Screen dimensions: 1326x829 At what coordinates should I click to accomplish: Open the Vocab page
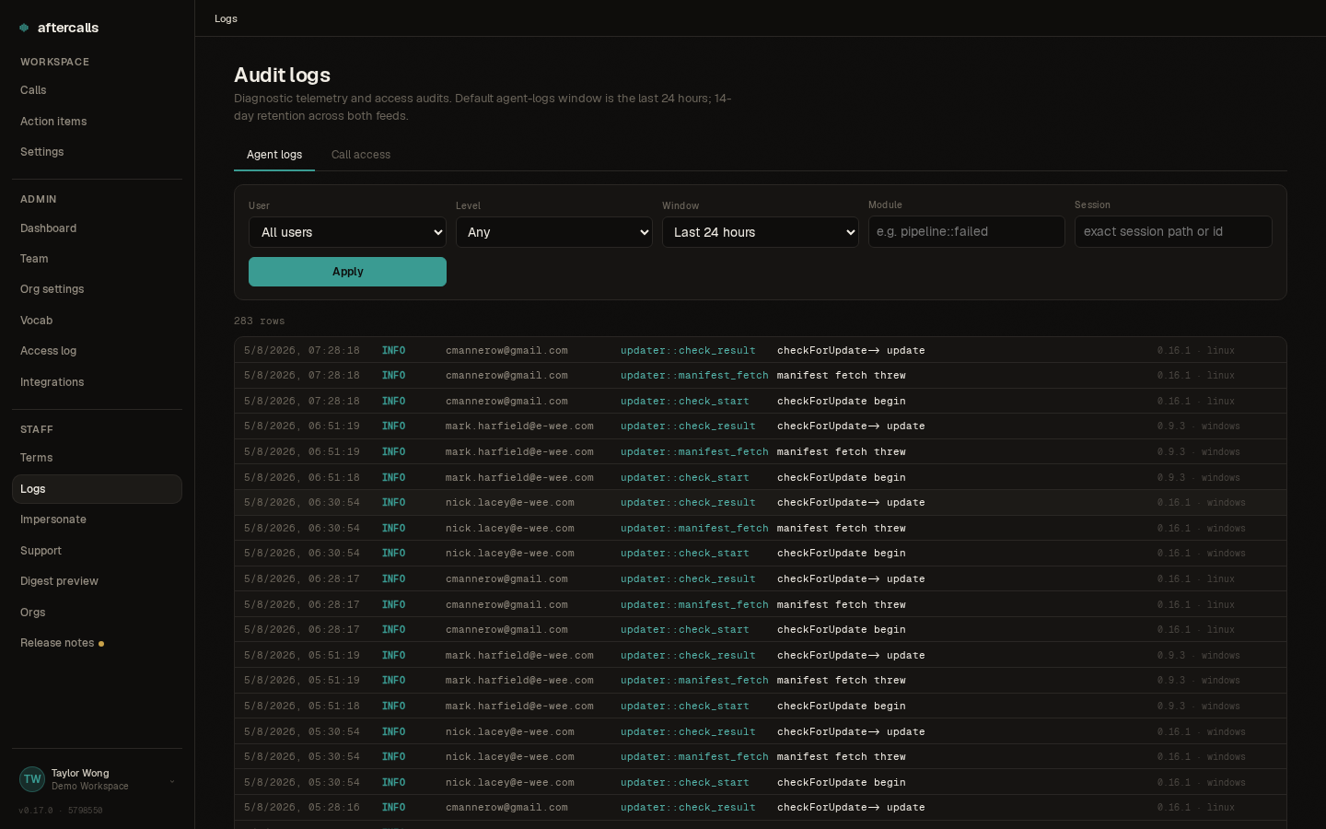pos(97,321)
